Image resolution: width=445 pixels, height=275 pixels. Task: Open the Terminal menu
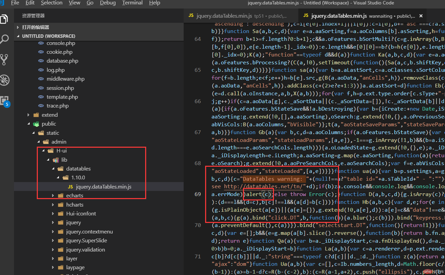click(x=133, y=3)
